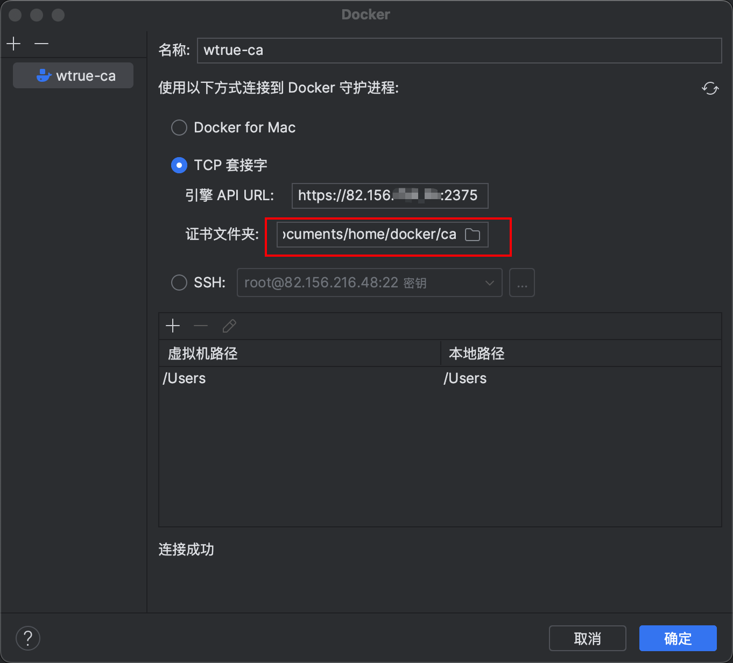Select the /Users virtual machine path cell
Screen dimensions: 733x663
pos(300,378)
